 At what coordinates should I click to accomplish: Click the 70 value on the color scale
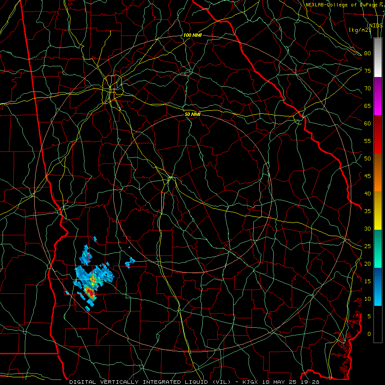[367, 89]
